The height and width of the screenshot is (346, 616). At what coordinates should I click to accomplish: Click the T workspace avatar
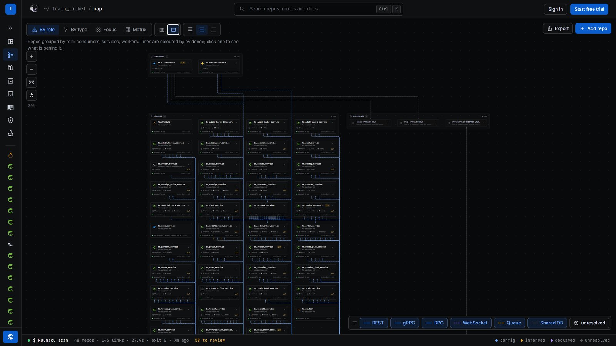(x=11, y=9)
